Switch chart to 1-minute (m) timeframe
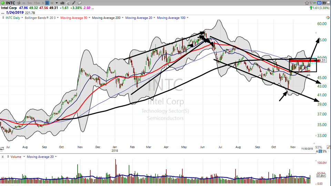The image size is (331, 186). coord(24,3)
